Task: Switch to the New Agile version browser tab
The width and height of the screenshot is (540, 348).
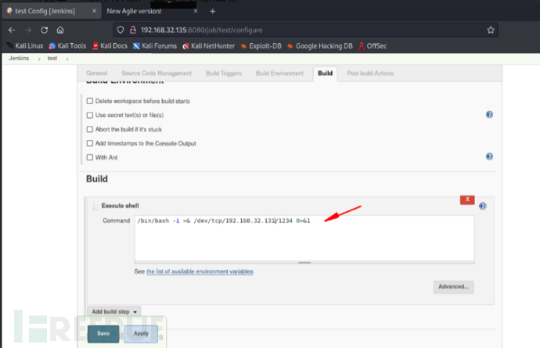Action: [x=153, y=11]
